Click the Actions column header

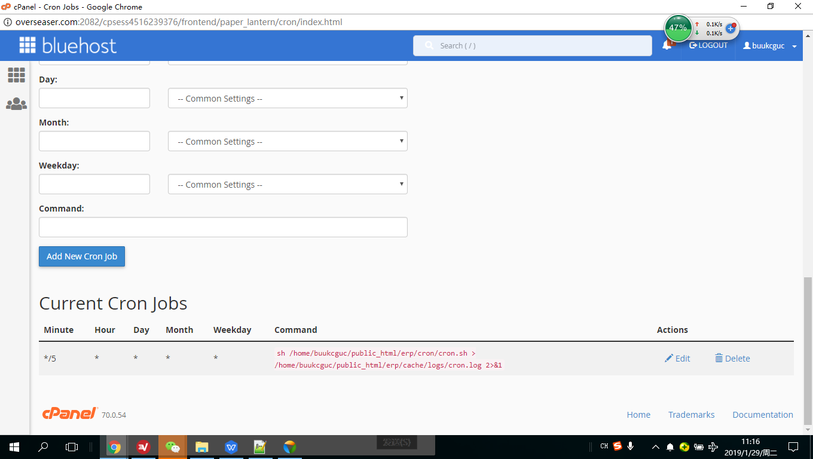(673, 330)
